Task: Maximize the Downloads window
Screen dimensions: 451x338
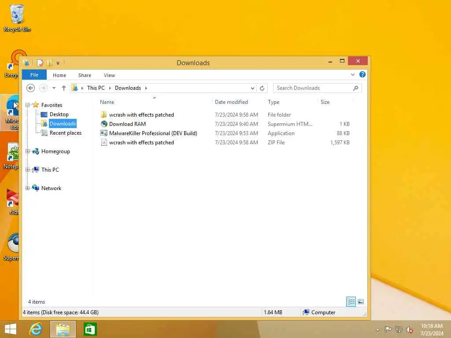Action: point(342,61)
